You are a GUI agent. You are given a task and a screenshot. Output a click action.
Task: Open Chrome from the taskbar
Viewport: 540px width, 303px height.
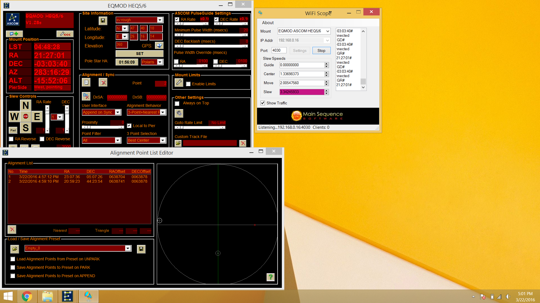(27, 296)
